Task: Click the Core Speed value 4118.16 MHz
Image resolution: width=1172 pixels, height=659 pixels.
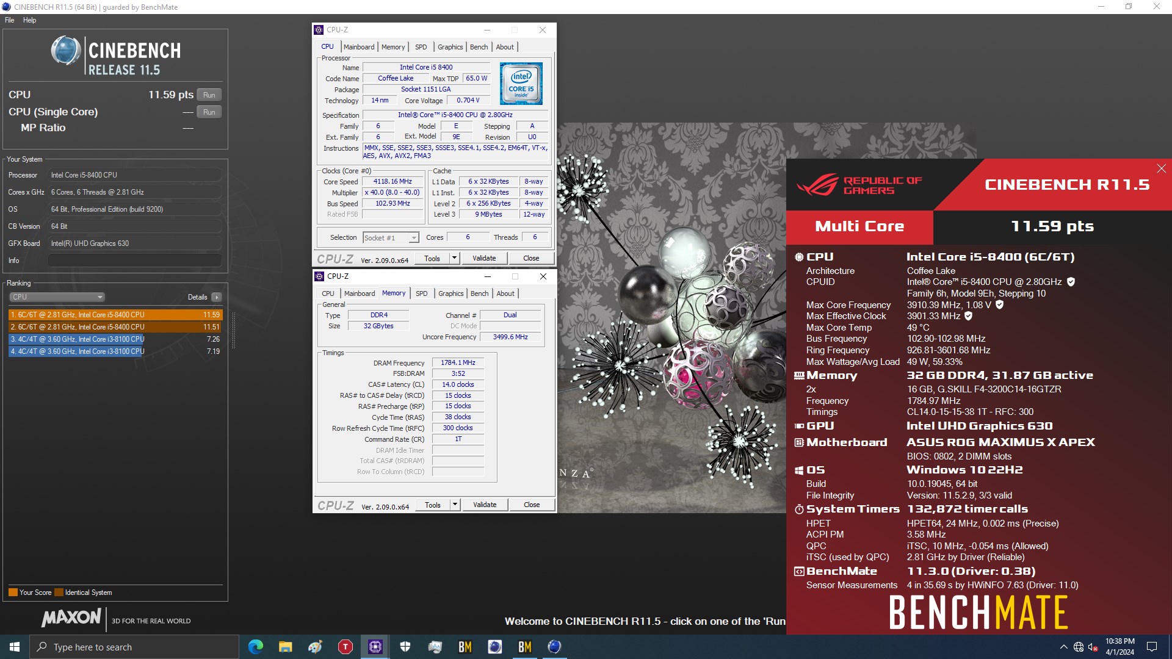Action: tap(392, 182)
